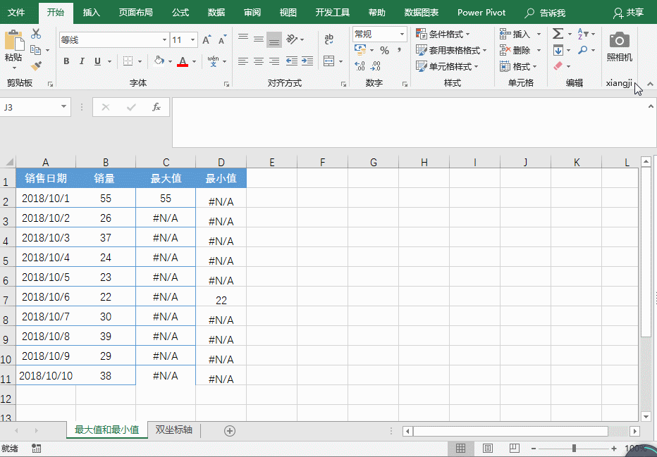Click the 照相机 (Camera) icon
This screenshot has height=457, width=657.
tap(620, 42)
